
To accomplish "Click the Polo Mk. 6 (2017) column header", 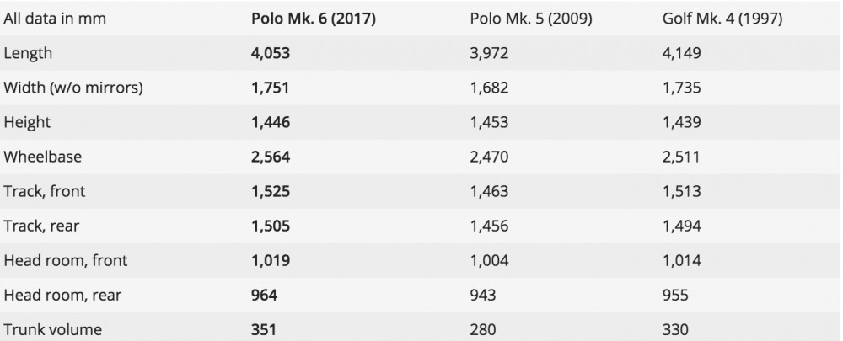I will coord(314,19).
